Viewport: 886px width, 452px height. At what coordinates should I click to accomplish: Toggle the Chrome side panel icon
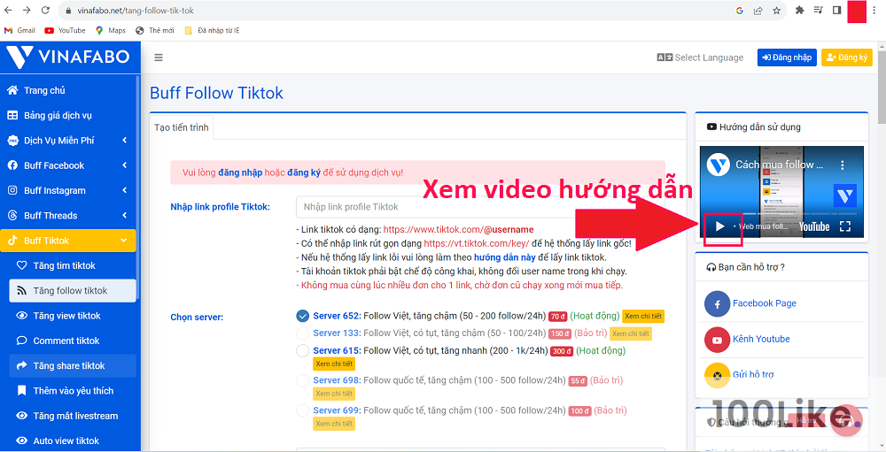pyautogui.click(x=837, y=10)
